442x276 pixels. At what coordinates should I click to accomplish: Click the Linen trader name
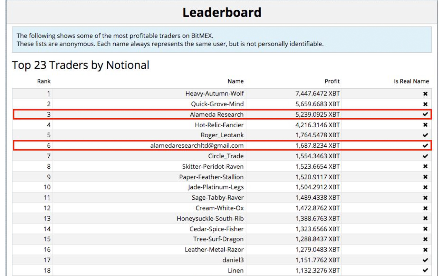(x=236, y=270)
